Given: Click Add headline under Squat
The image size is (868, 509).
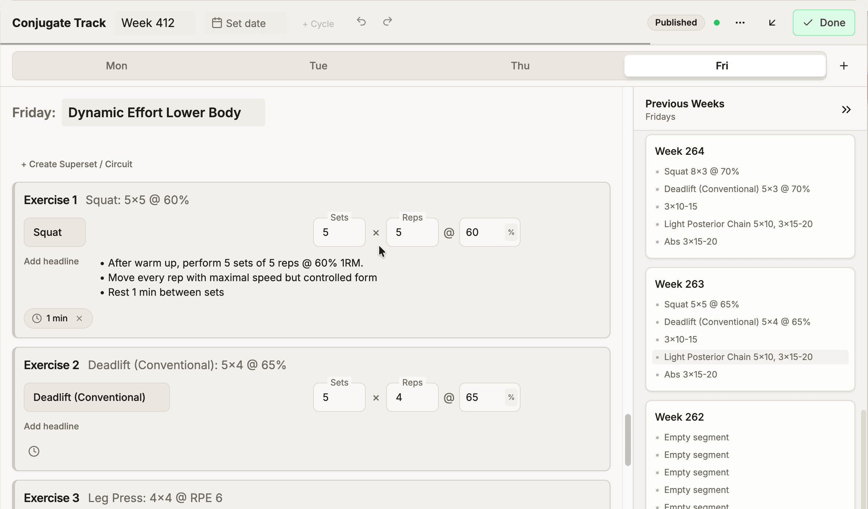Looking at the screenshot, I should tap(52, 261).
